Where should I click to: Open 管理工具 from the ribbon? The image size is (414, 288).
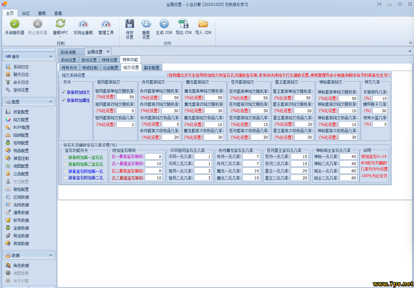(x=106, y=24)
